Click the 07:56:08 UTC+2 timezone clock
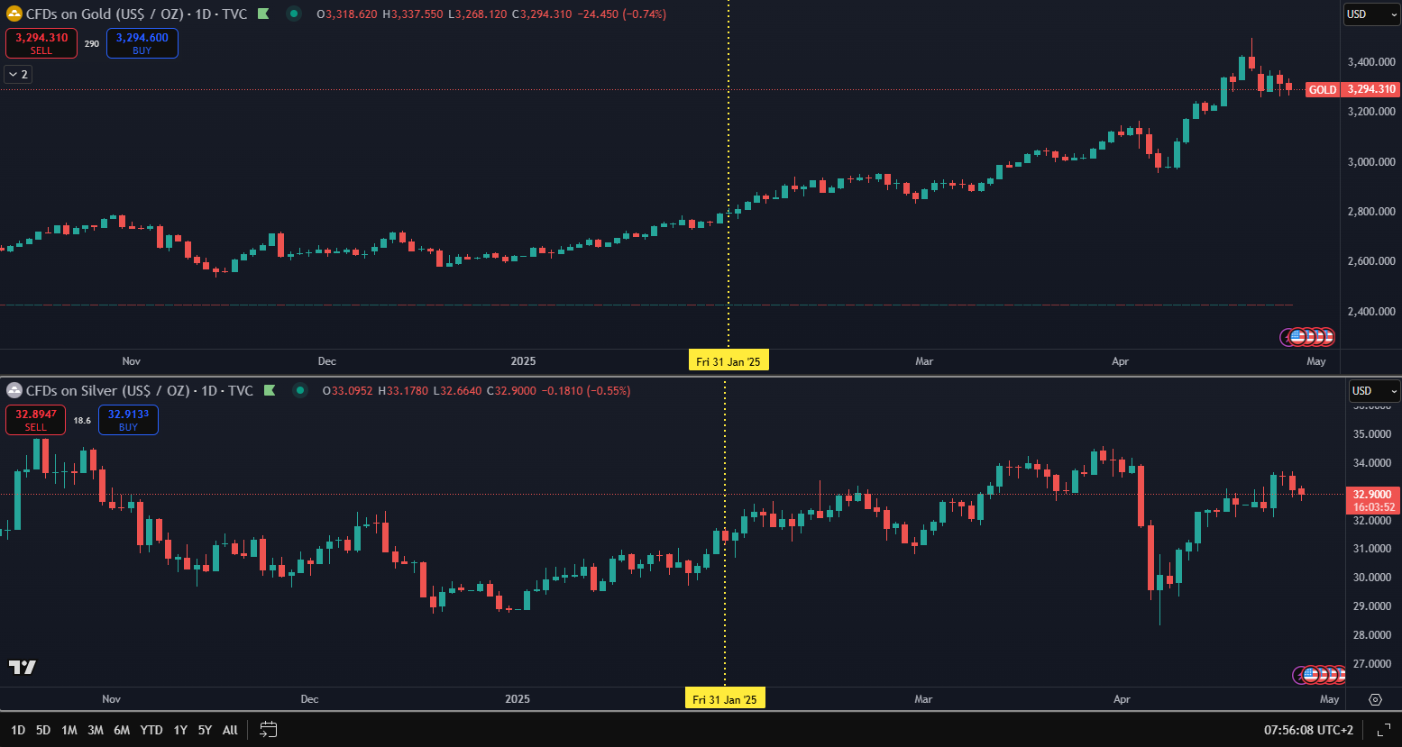Viewport: 1402px width, 747px height. pyautogui.click(x=1308, y=730)
